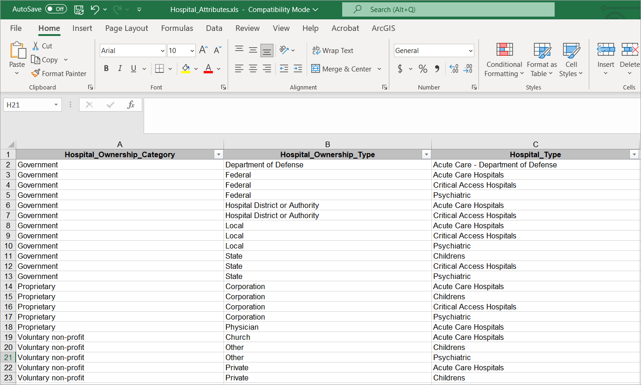
Task: Open the ArcGIS ribbon tab
Action: 383,28
